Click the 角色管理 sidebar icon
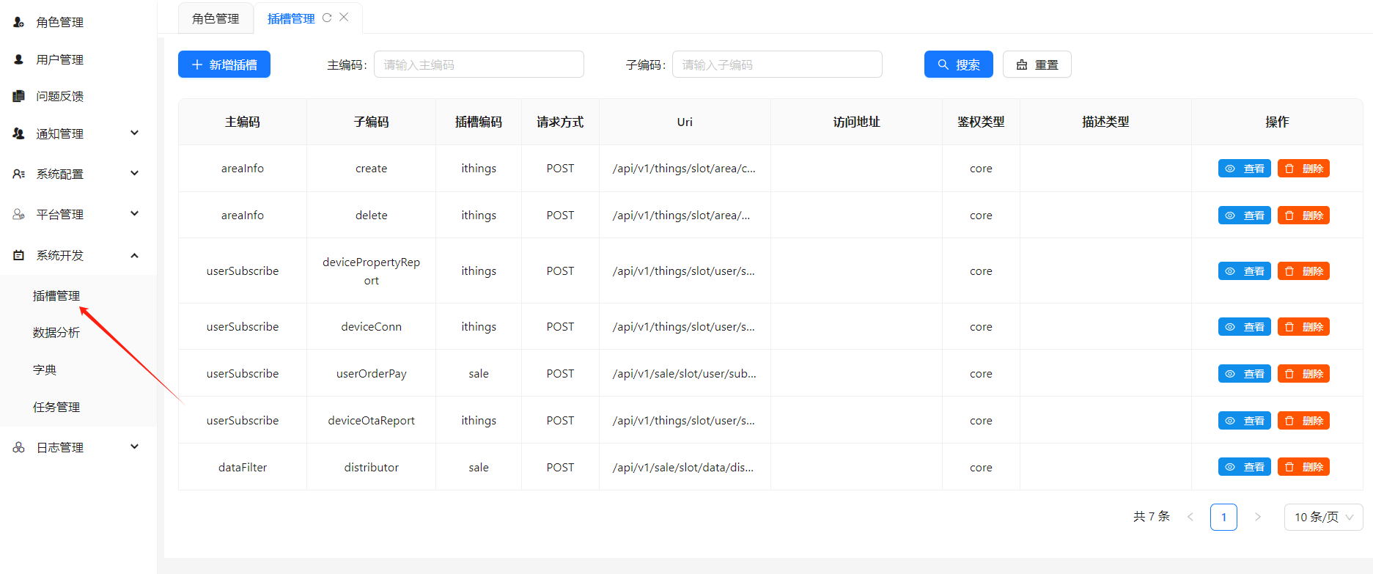Screen dimensions: 1373x574 [x=19, y=22]
